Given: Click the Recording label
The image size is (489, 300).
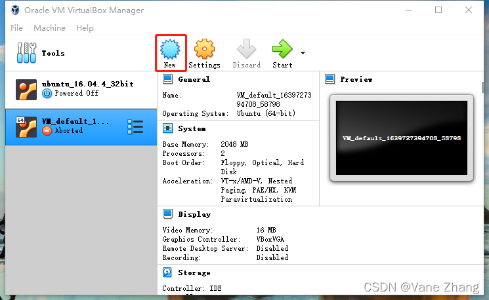Looking at the screenshot, I should [x=182, y=257].
